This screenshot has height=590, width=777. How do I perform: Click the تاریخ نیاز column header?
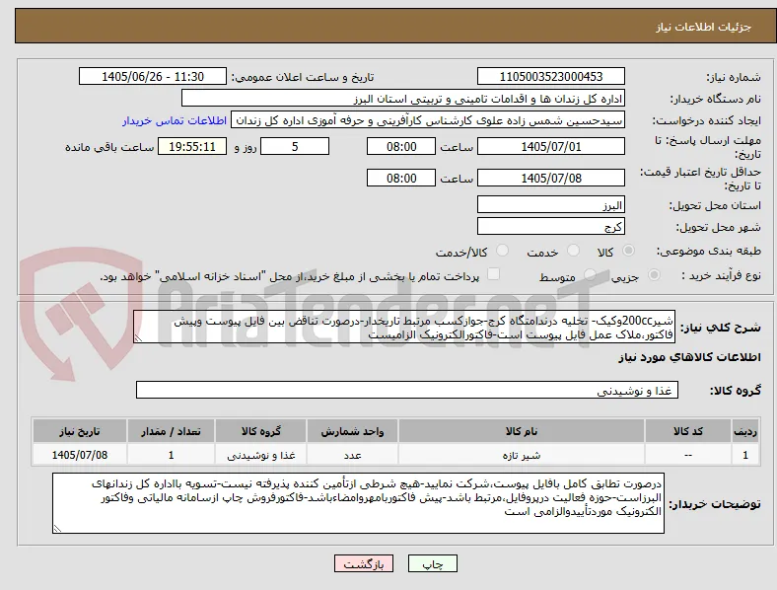coord(80,431)
